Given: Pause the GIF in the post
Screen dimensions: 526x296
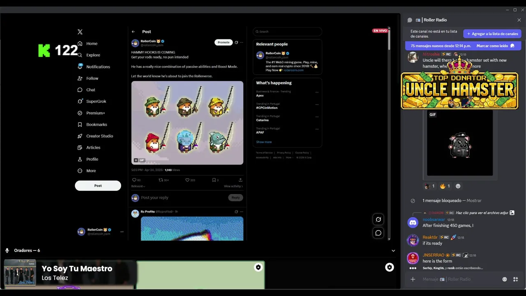Looking at the screenshot, I should [x=136, y=160].
